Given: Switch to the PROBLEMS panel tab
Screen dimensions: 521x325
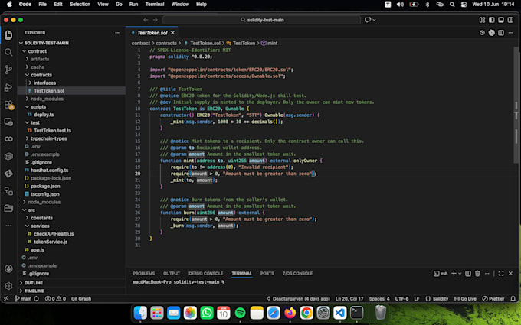Looking at the screenshot, I should click(x=144, y=274).
